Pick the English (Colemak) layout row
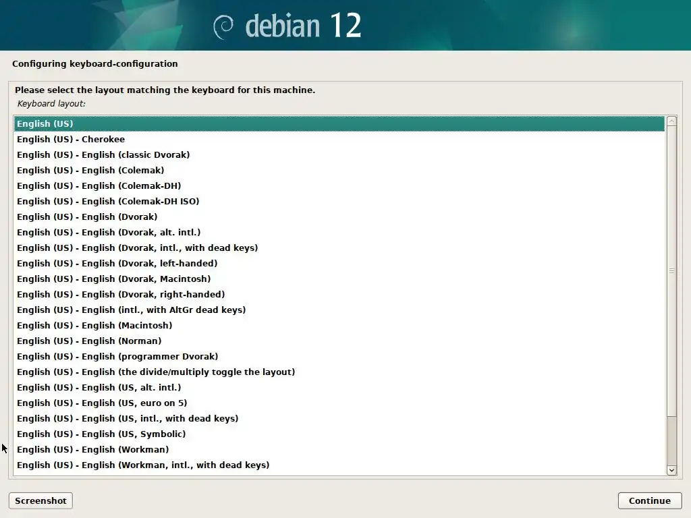The width and height of the screenshot is (691, 518). point(339,170)
